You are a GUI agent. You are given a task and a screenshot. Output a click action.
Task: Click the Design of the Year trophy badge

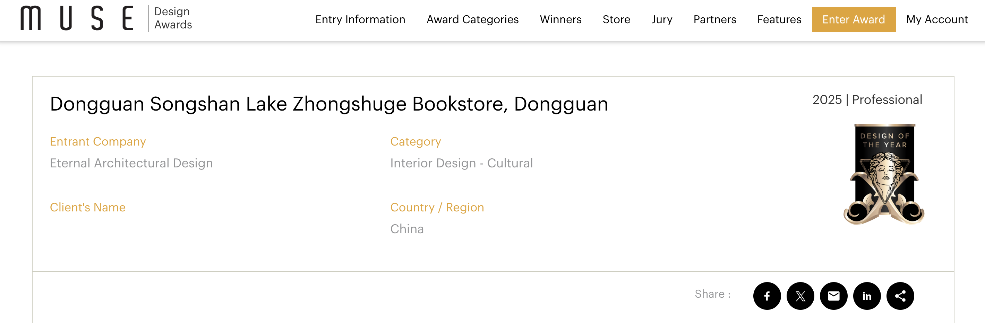click(x=884, y=174)
